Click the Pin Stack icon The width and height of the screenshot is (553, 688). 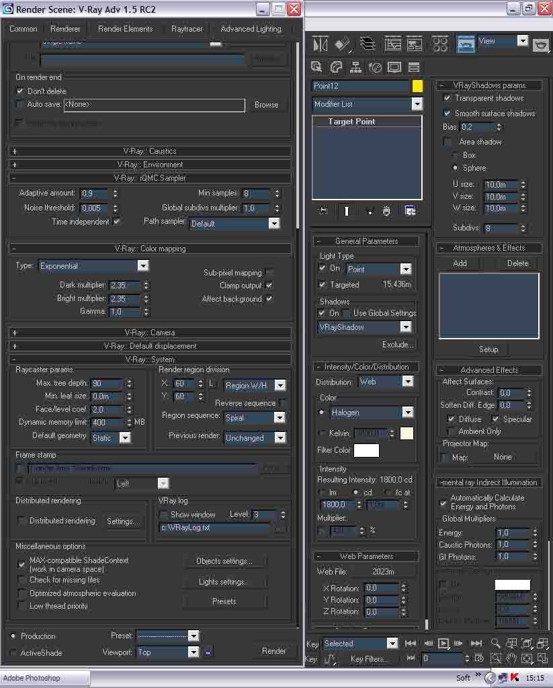point(323,211)
